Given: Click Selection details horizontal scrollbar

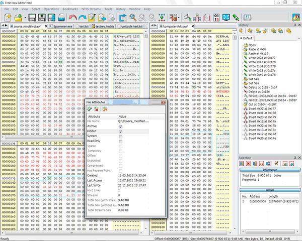Looking at the screenshot, I should (x=270, y=231).
